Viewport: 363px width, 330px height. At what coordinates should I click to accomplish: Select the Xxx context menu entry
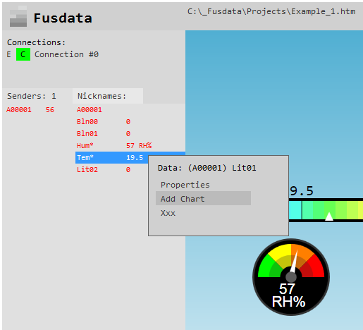click(168, 213)
